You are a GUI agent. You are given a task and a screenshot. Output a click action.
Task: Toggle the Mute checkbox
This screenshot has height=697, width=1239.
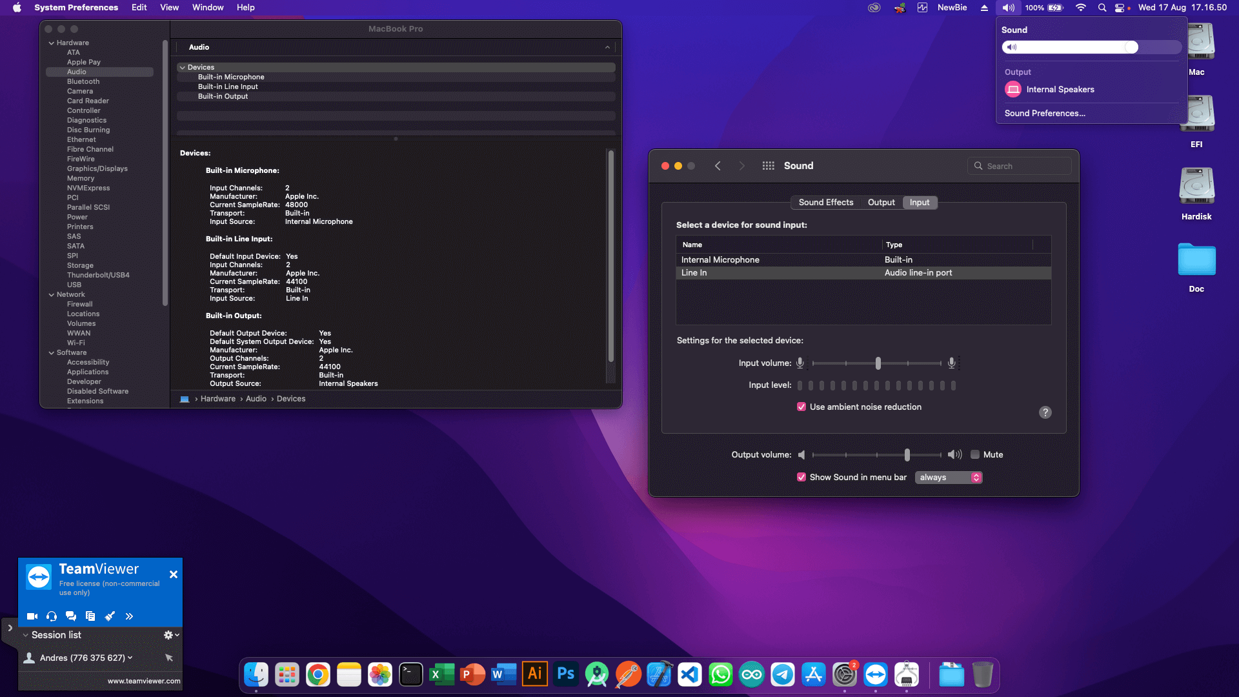pos(975,454)
